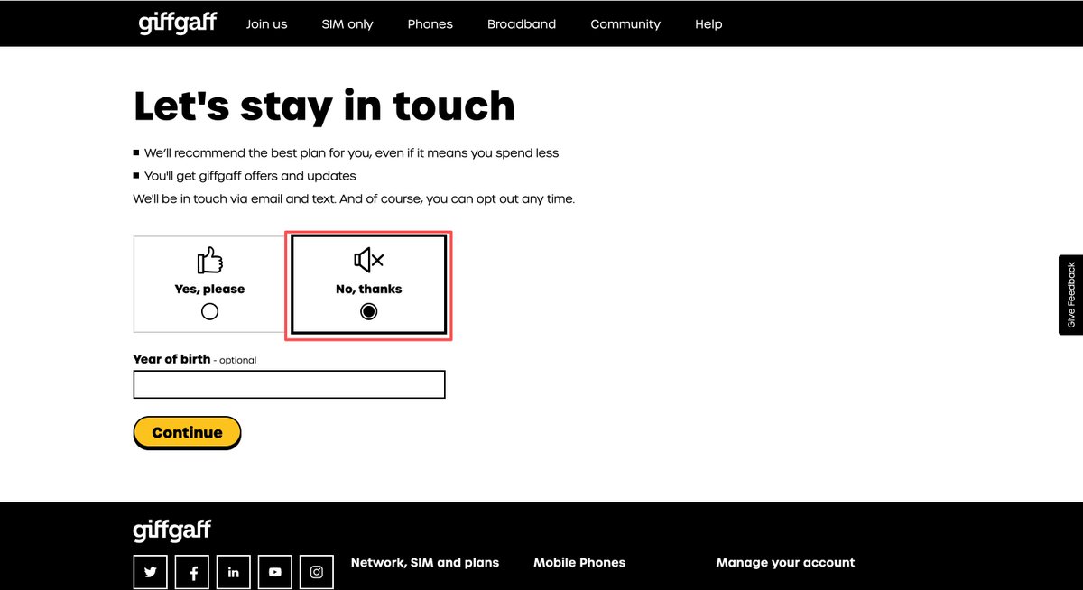1083x590 pixels.
Task: Click the giffgaff logo in header
Action: [178, 23]
